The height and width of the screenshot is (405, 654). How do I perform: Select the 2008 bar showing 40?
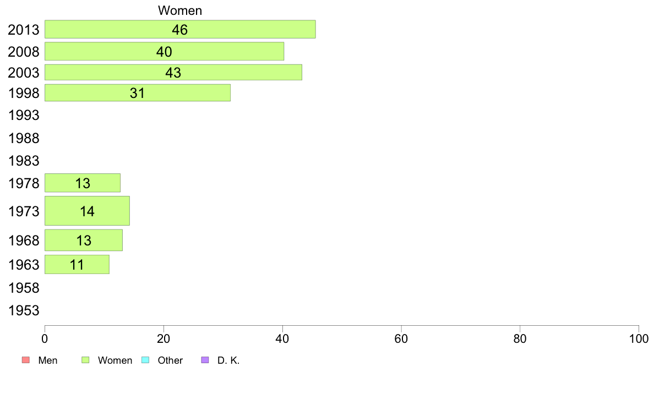(164, 51)
